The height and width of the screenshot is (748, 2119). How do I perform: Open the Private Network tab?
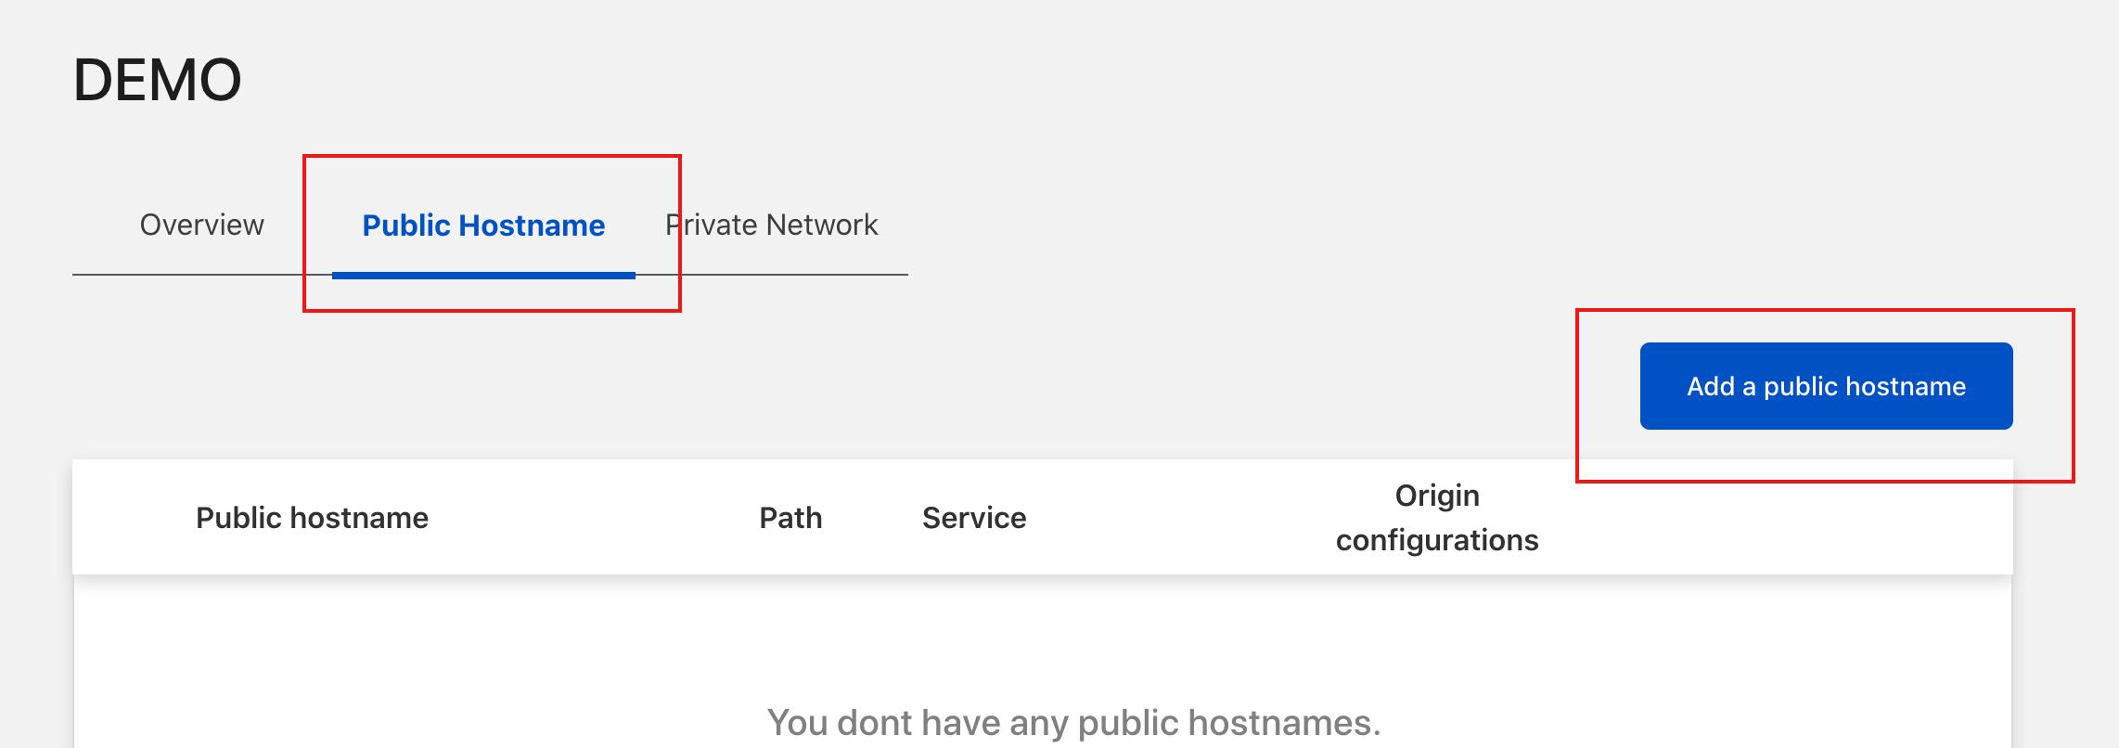pos(772,225)
